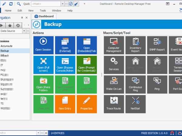Click the Open (Without VPN) tile
This screenshot has width=182, height=136.
[x=65, y=85]
